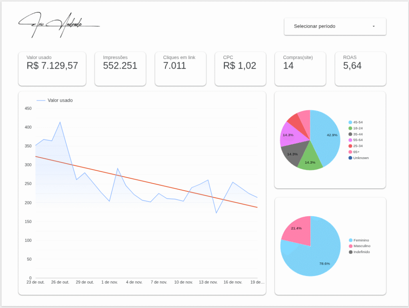Click the 55-64 legend entry
This screenshot has height=308, width=409.
[358, 140]
